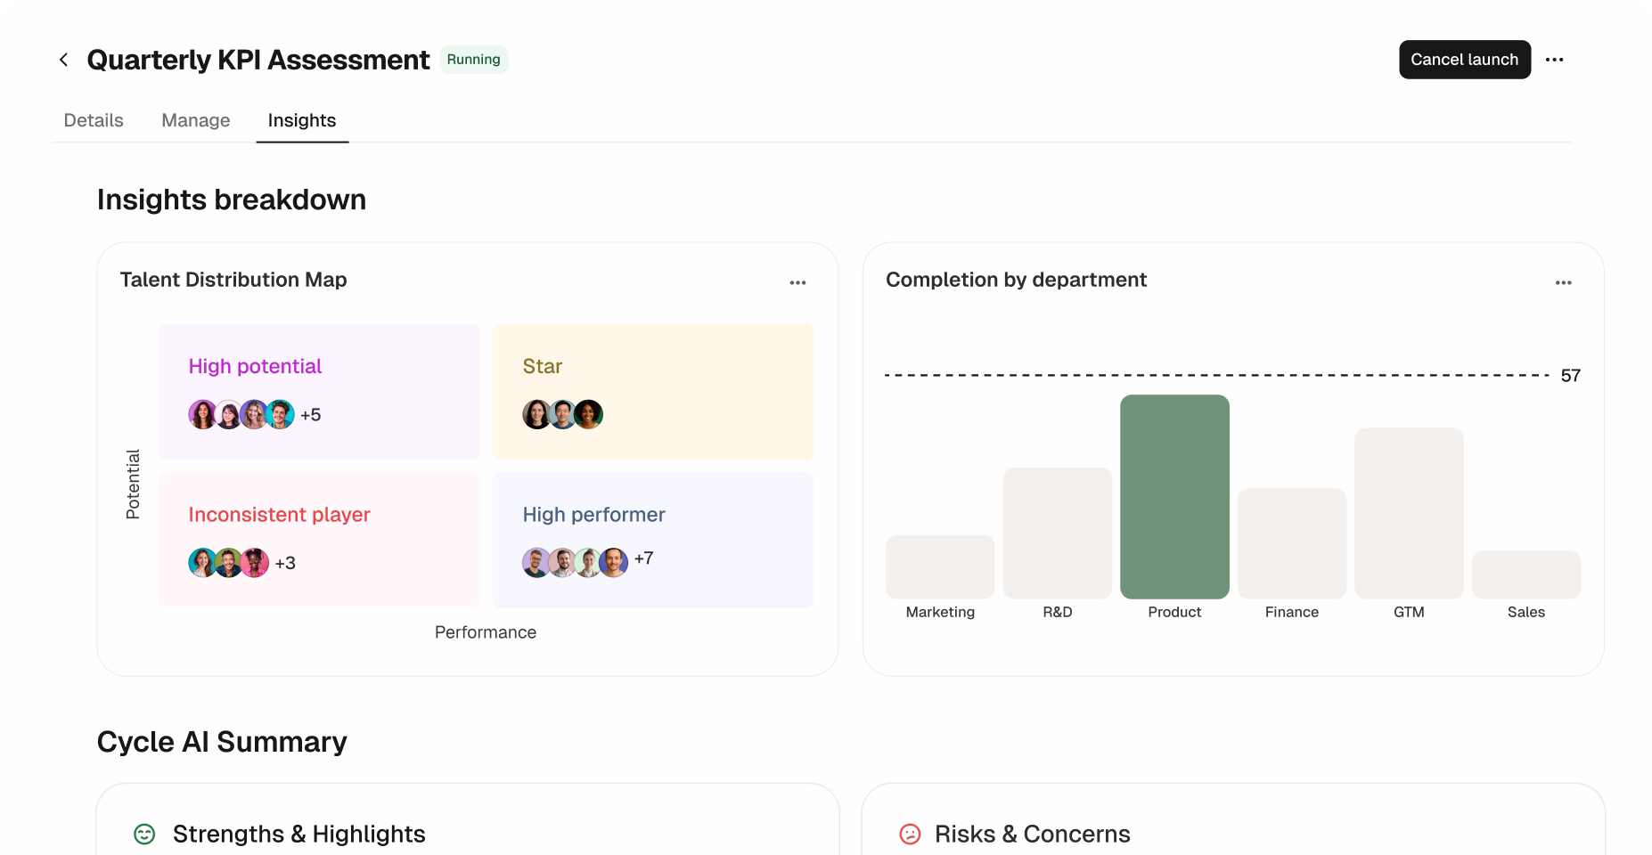This screenshot has width=1652, height=855.
Task: Click the +7 overflow in High performer
Action: pos(643,558)
